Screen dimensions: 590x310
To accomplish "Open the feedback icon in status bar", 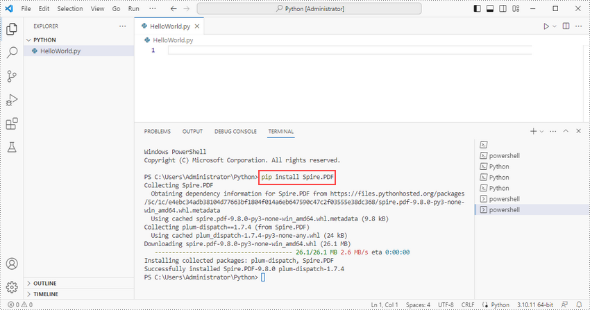I will click(x=564, y=304).
